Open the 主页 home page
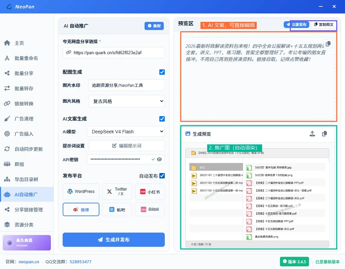This screenshot has height=269, width=345. (x=27, y=43)
